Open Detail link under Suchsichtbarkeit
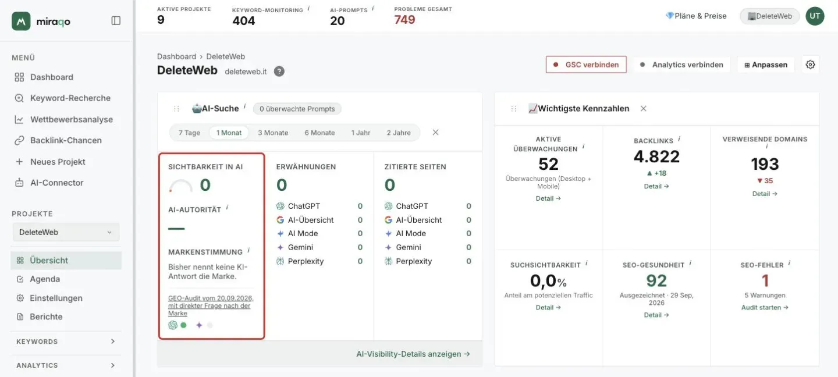The width and height of the screenshot is (838, 377). (x=548, y=307)
